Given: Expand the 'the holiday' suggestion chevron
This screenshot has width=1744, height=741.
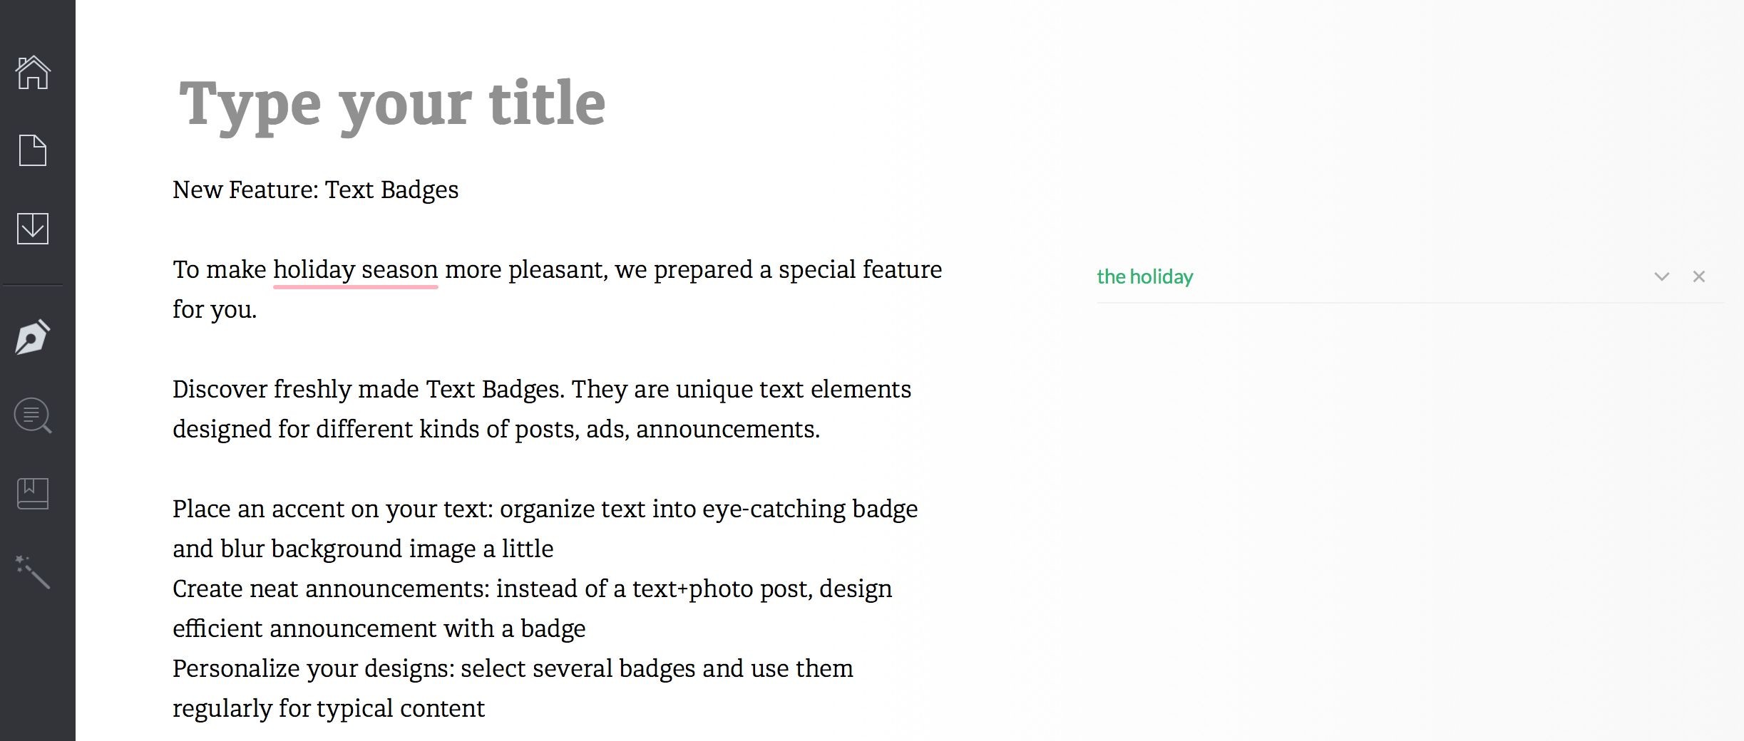Looking at the screenshot, I should click(1661, 276).
